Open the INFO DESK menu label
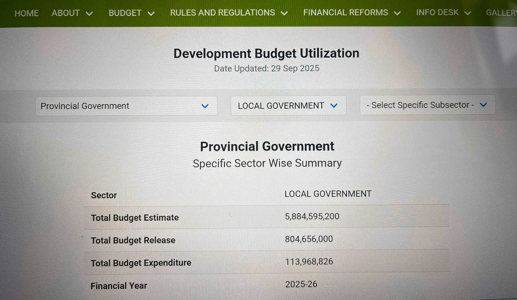 coord(437,12)
